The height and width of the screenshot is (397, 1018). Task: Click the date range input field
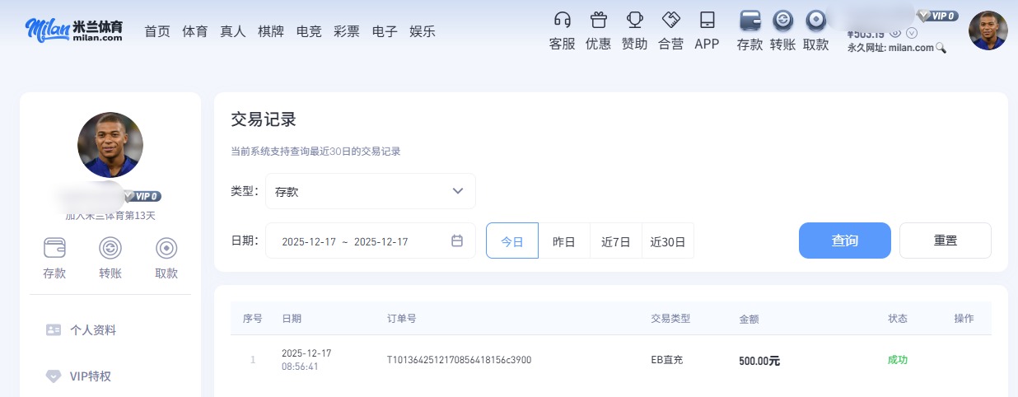(x=371, y=241)
